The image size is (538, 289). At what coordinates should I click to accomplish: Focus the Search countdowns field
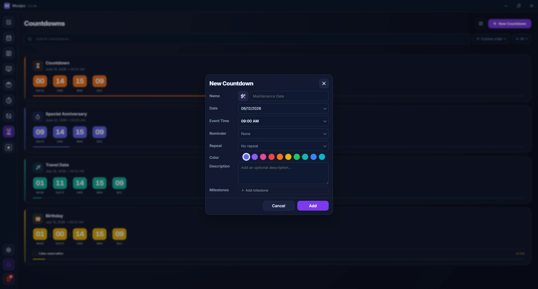coord(248,39)
